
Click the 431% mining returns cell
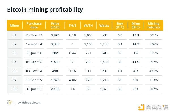[x=153, y=71]
